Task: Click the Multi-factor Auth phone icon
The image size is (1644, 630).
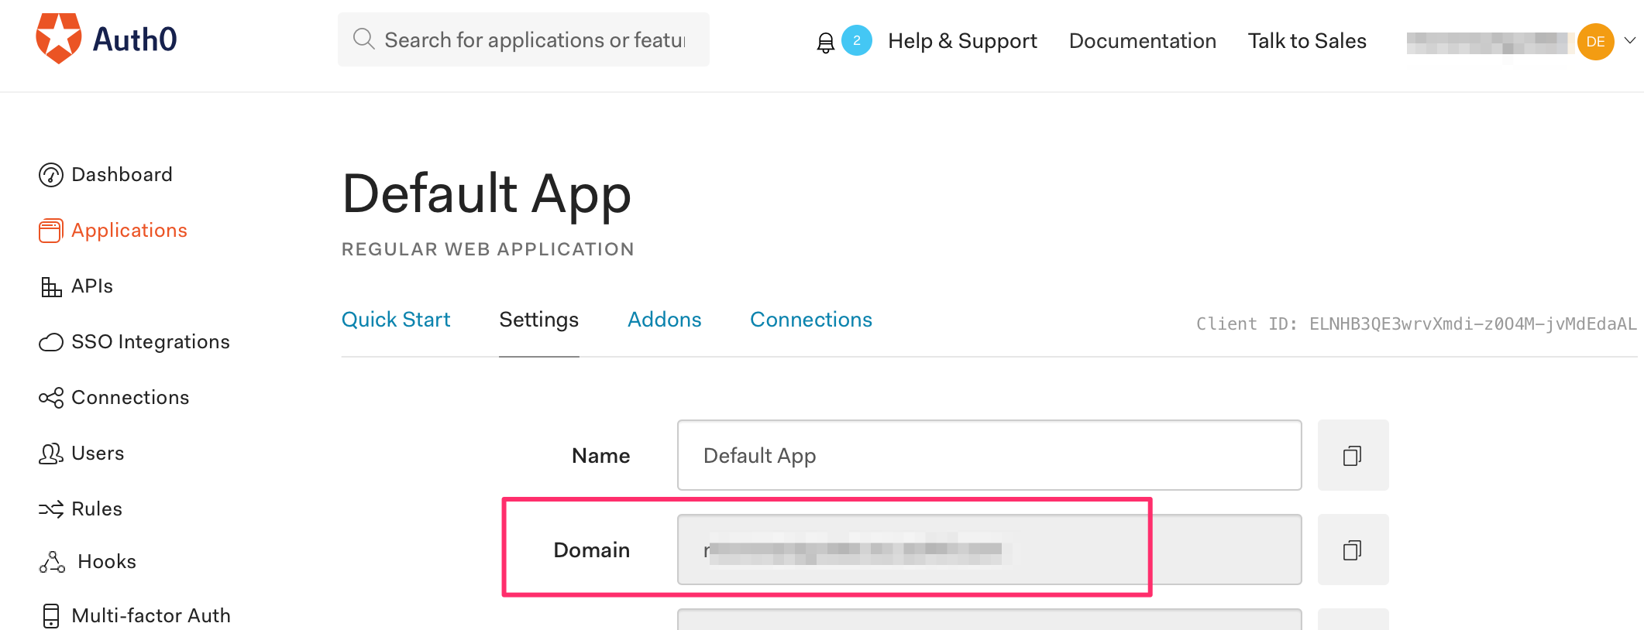Action: click(51, 616)
